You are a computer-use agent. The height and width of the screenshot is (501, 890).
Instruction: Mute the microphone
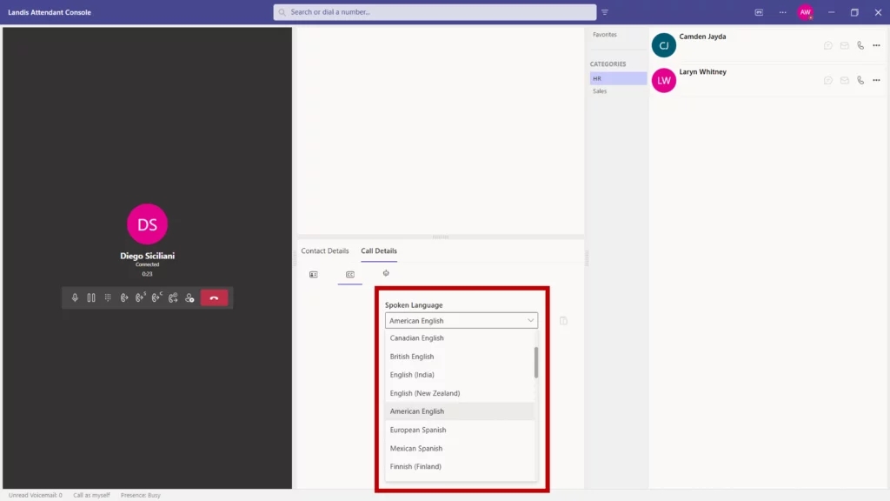pyautogui.click(x=75, y=297)
